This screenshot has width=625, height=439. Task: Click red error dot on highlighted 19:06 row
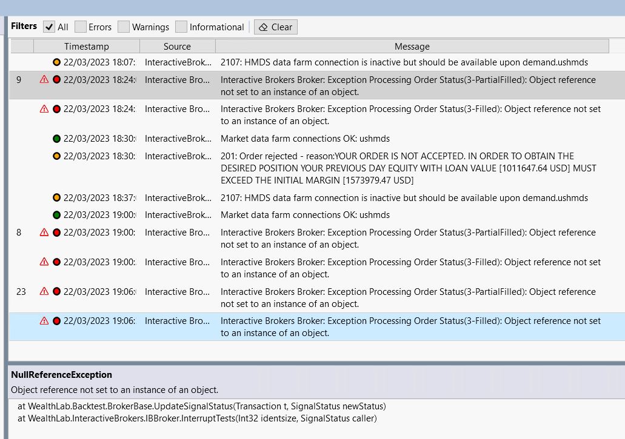coord(56,321)
